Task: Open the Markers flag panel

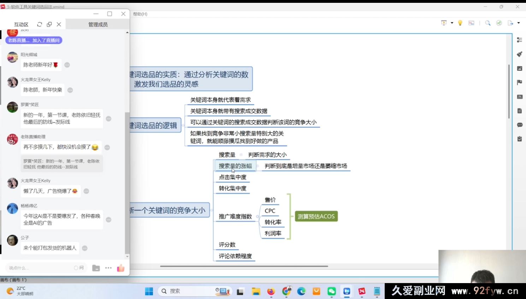Action: coord(519,82)
